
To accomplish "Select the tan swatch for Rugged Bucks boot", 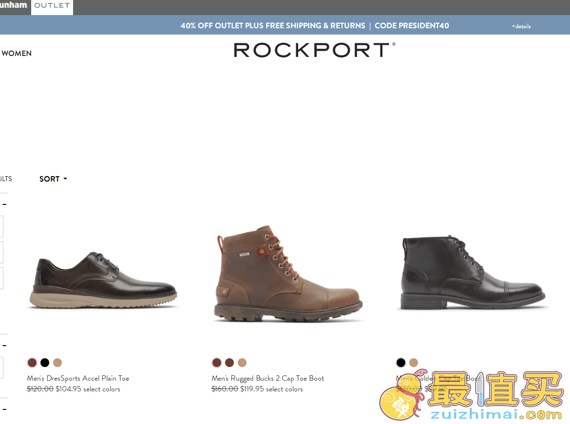I will coord(242,363).
